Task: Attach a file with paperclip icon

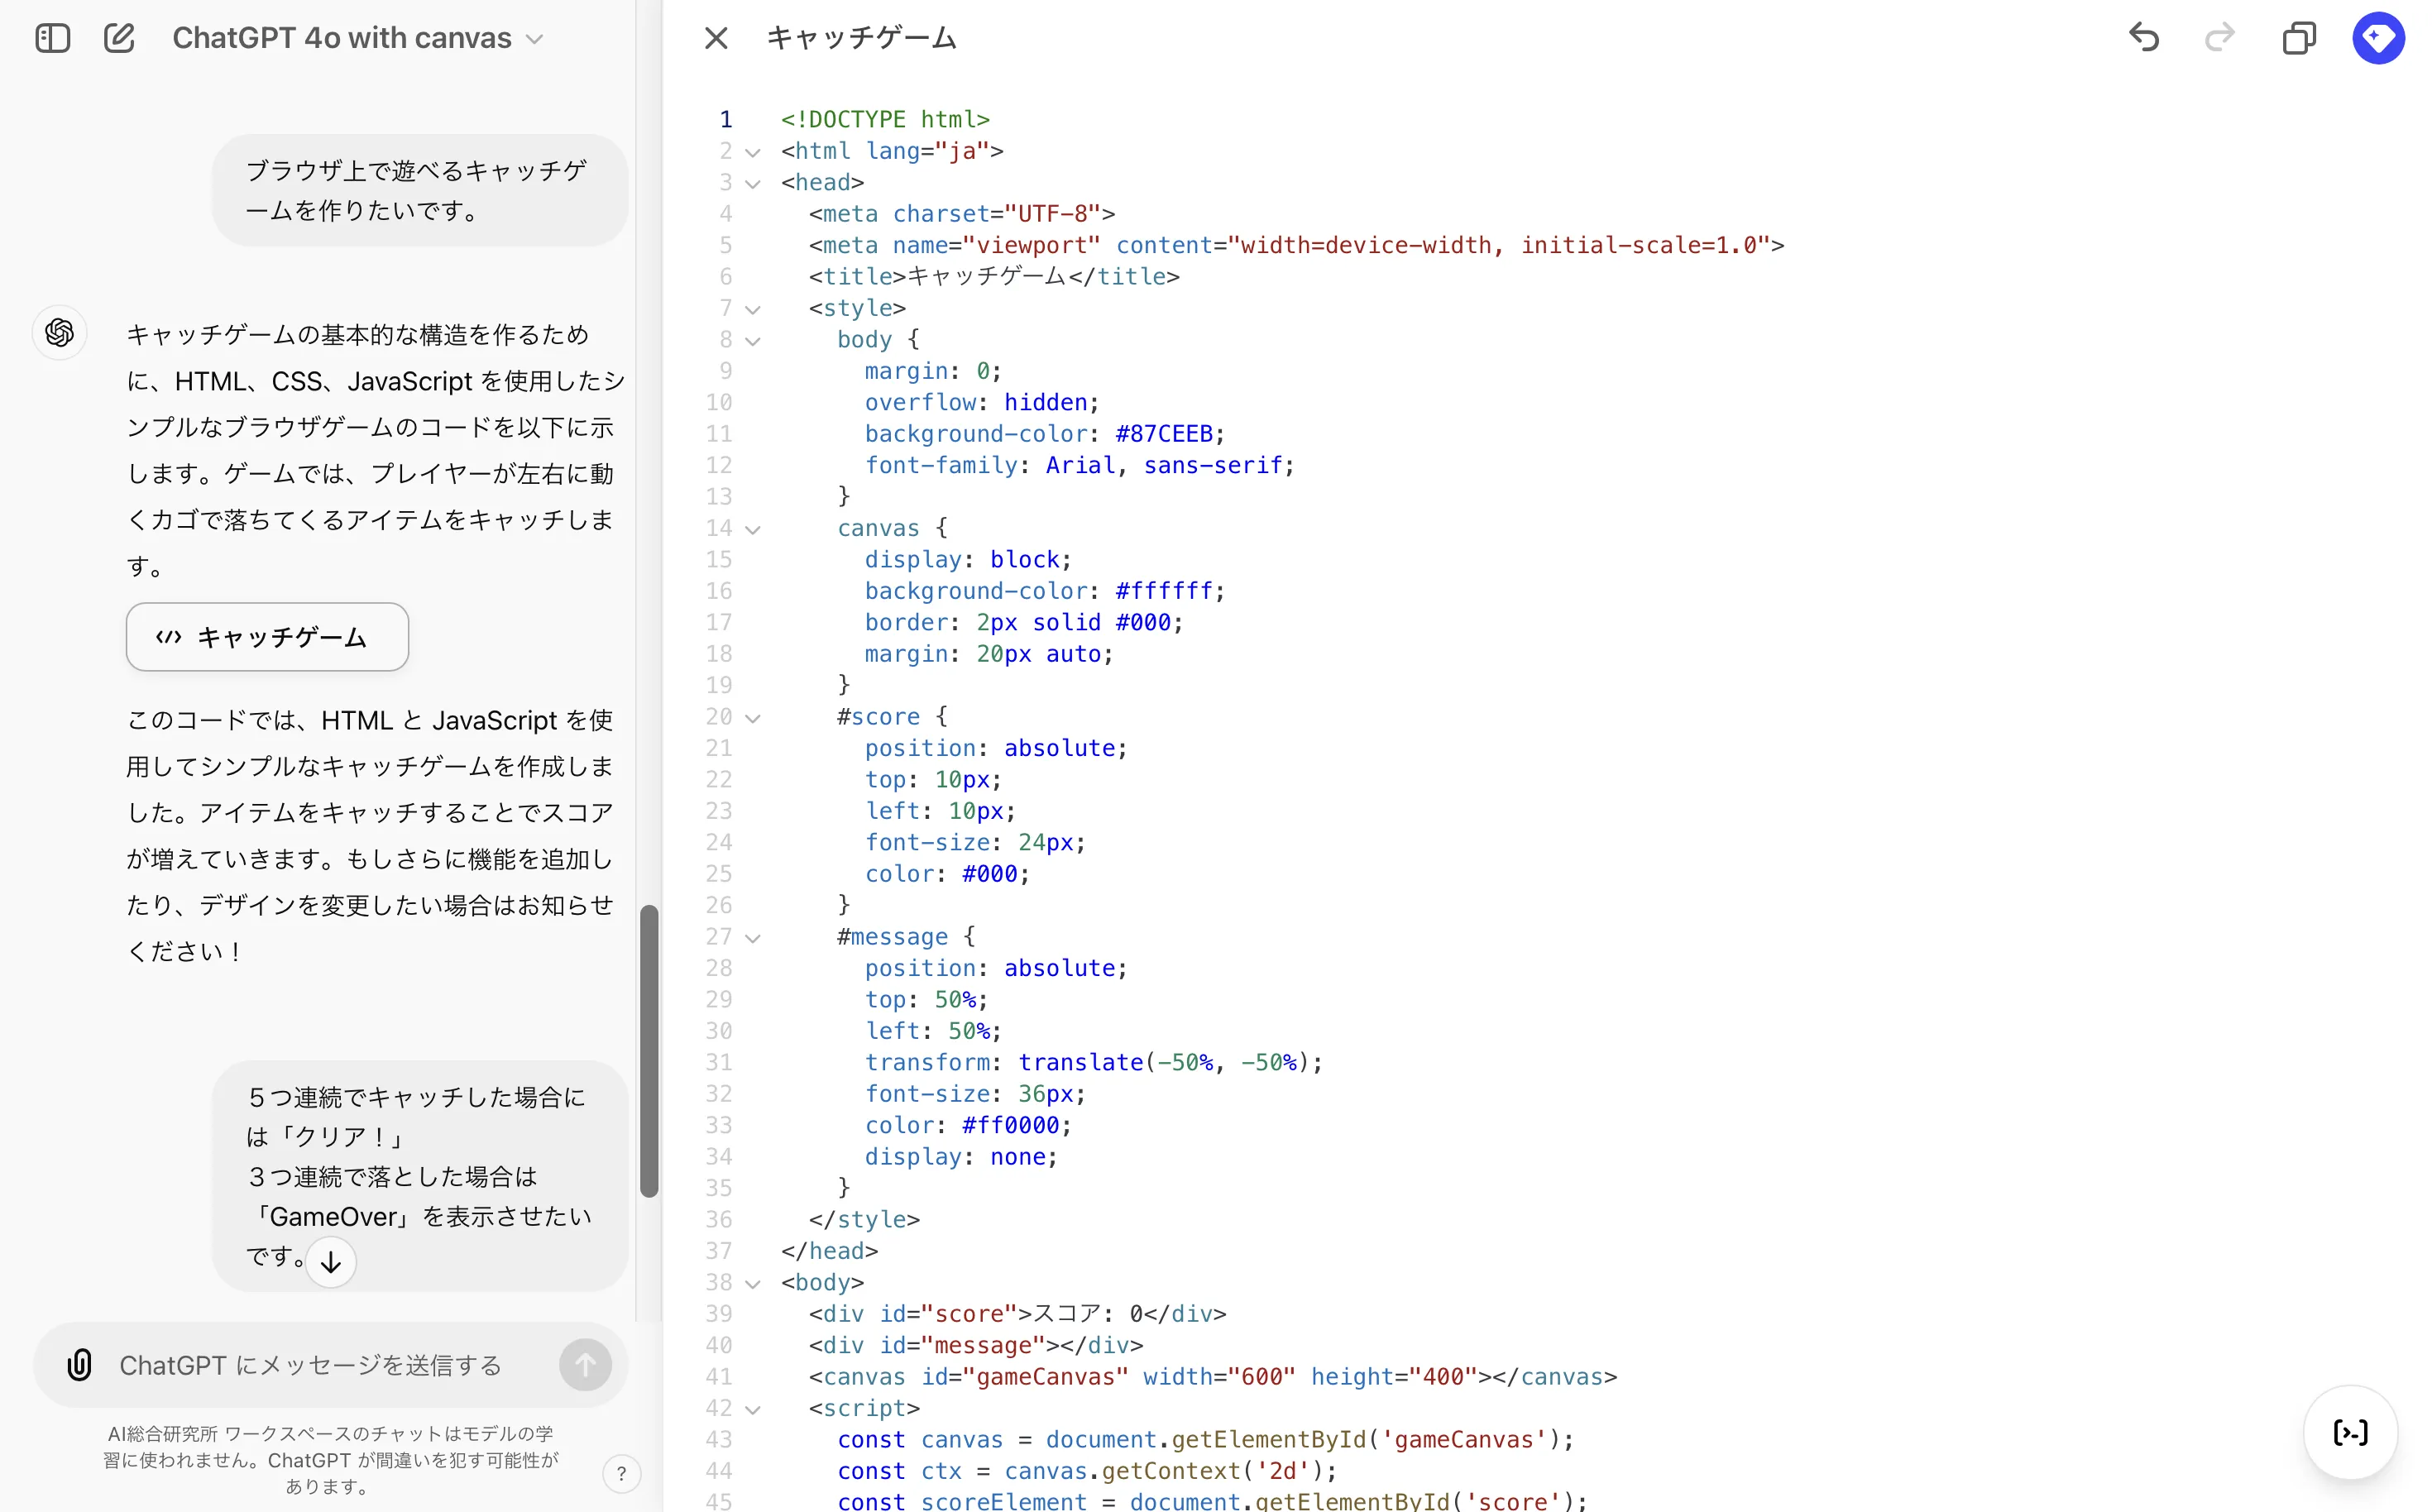Action: pyautogui.click(x=80, y=1365)
